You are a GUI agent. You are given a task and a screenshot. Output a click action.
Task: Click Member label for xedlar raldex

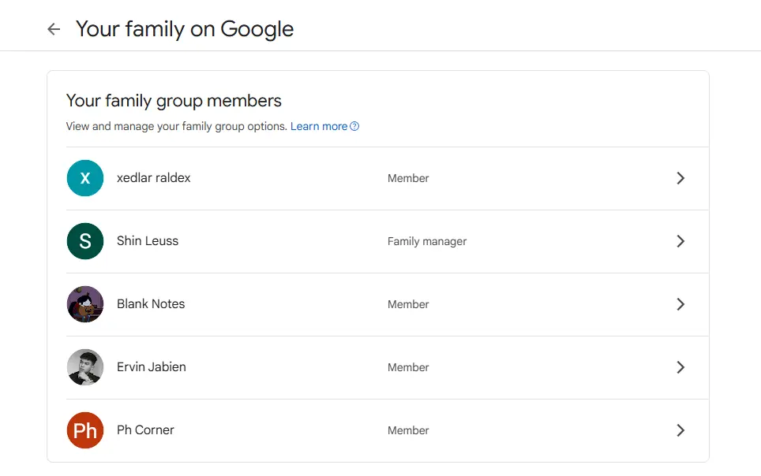[408, 178]
